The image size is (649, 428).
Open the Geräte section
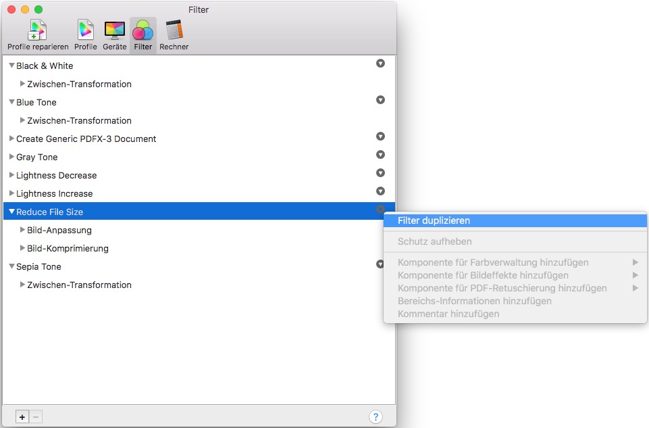point(113,30)
